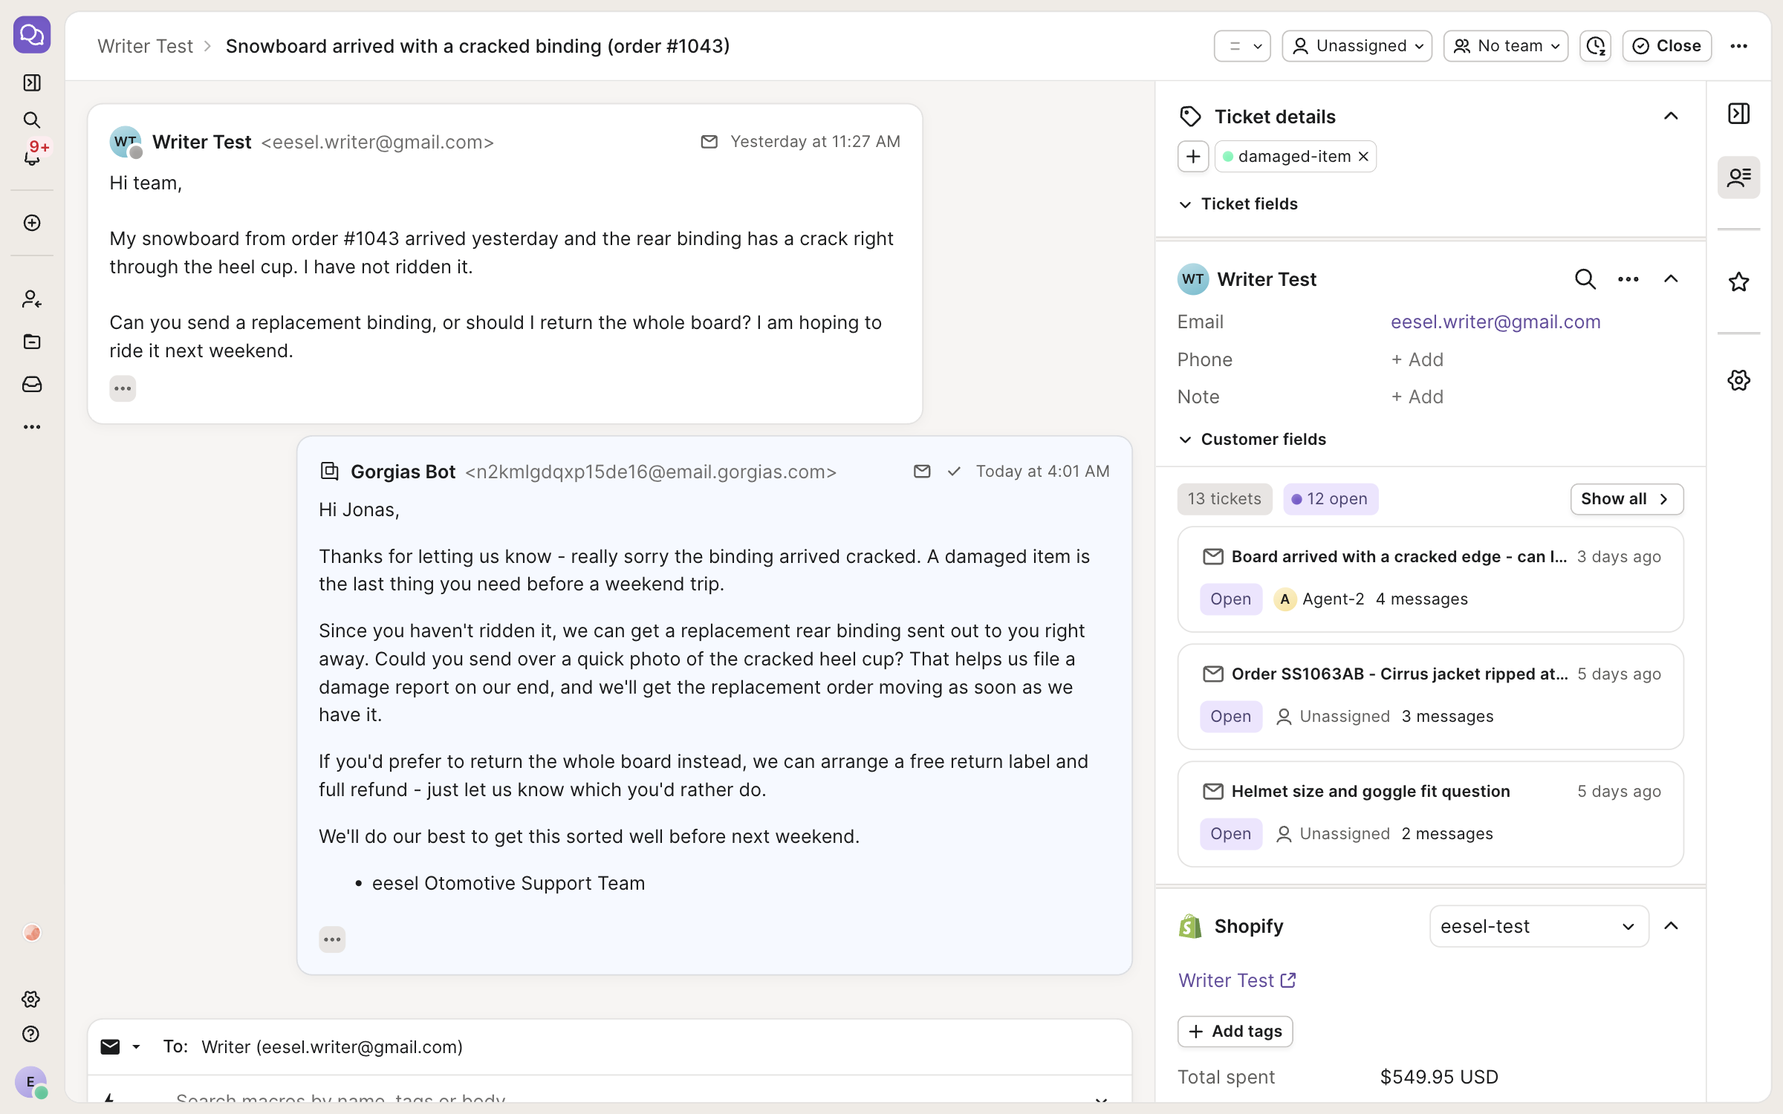Click Add tags in Shopify section
This screenshot has width=1783, height=1114.
point(1235,1031)
